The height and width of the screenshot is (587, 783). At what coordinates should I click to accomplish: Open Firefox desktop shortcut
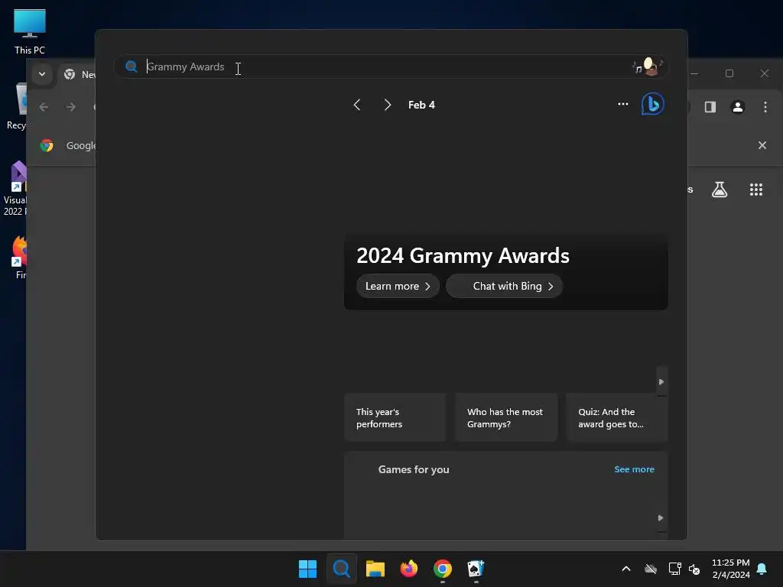pos(19,257)
